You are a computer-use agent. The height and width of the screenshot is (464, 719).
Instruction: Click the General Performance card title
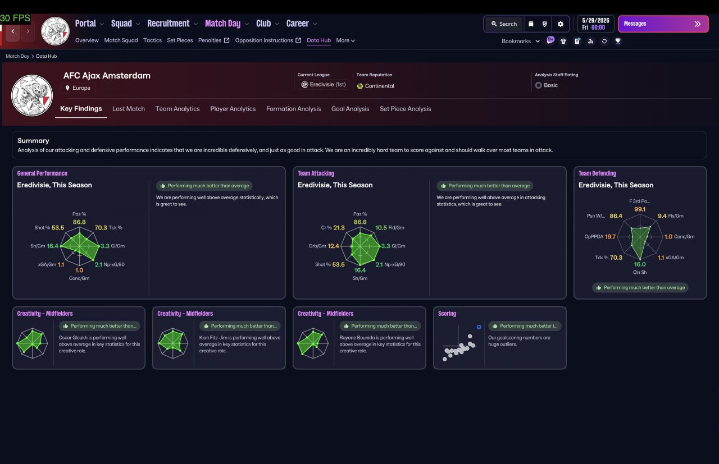(42, 173)
